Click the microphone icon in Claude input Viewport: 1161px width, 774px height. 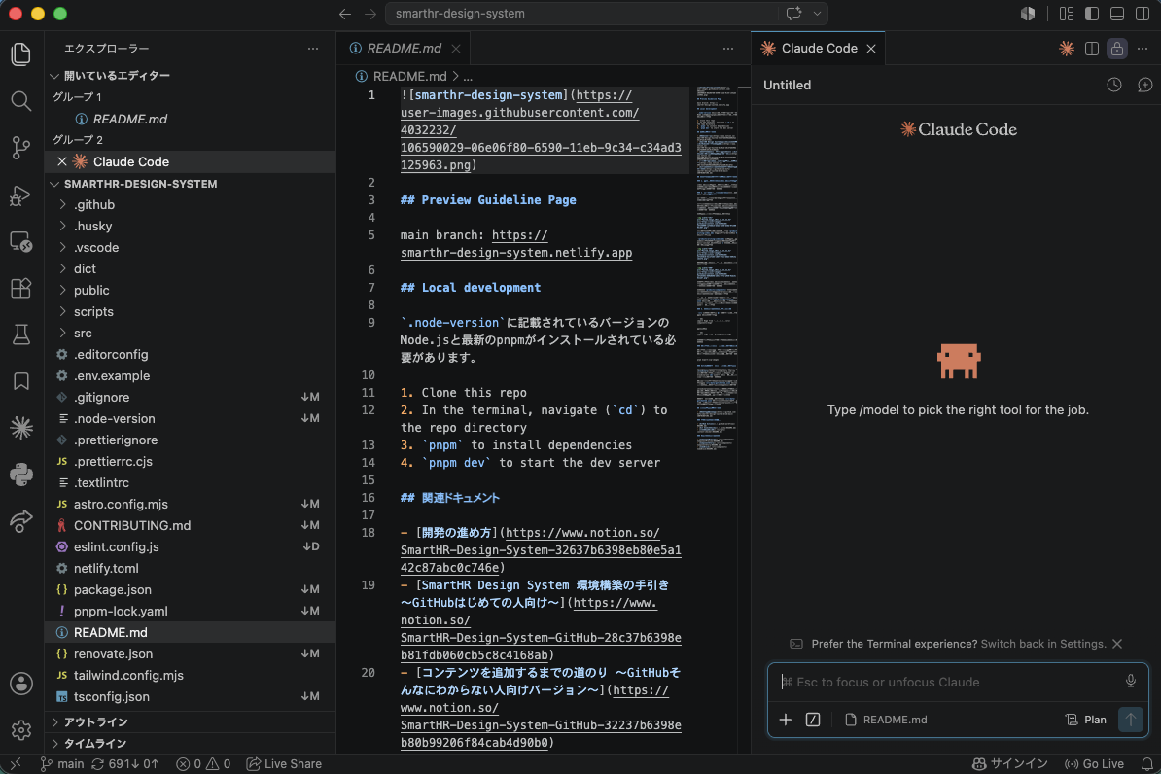1130,682
